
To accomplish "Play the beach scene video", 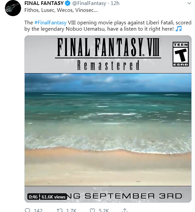I will [x=108, y=129].
